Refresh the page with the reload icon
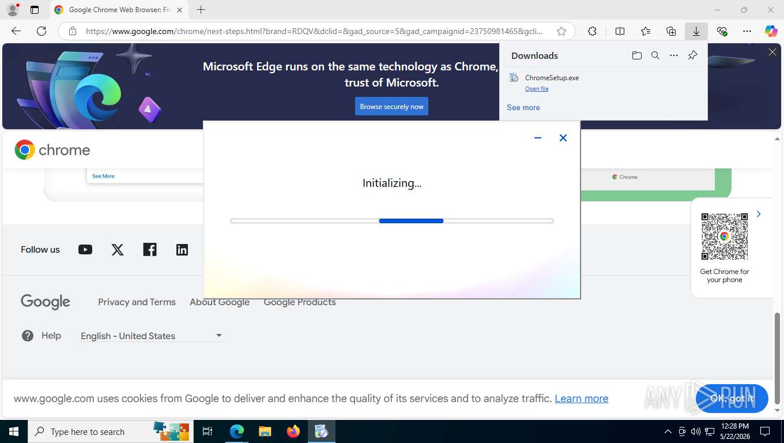 (42, 31)
